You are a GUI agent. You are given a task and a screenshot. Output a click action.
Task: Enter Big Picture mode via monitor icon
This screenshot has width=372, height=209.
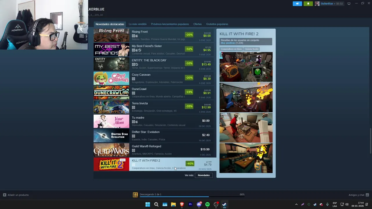[x=349, y=3]
